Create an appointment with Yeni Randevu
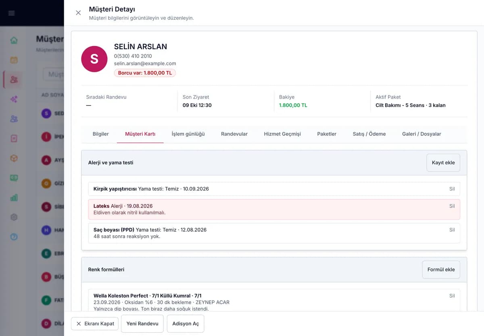 pos(142,324)
